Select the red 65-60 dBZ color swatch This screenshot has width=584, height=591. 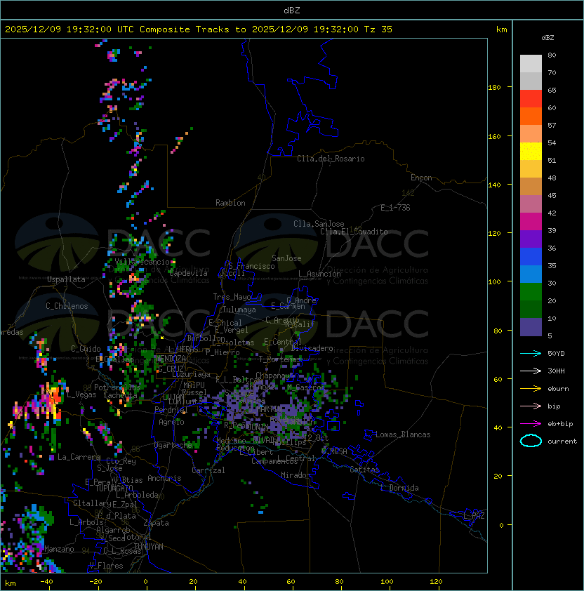click(531, 99)
